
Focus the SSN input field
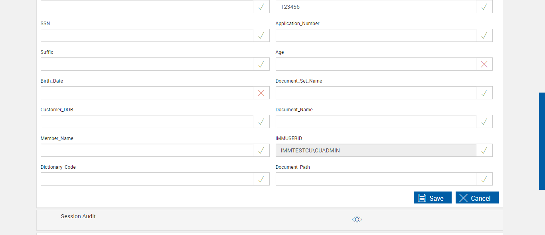point(147,36)
